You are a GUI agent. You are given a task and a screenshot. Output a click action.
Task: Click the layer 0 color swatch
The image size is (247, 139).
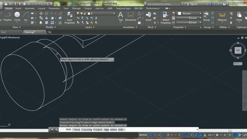pos(89,14)
